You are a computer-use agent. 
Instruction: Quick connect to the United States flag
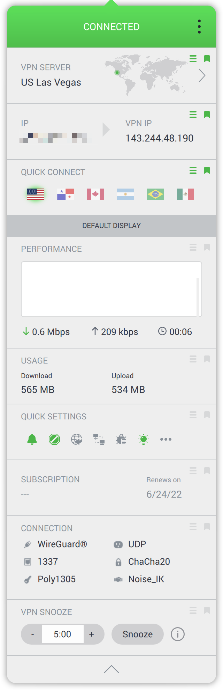pos(36,194)
